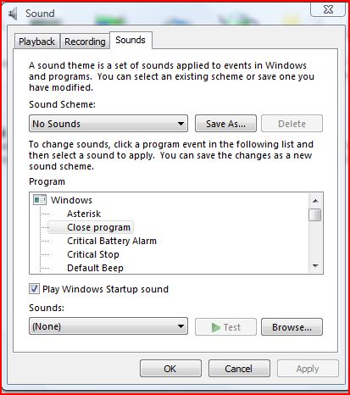Screen dimensions: 350x395
Task: Select Critical Battery Alarm event
Action: click(x=112, y=241)
